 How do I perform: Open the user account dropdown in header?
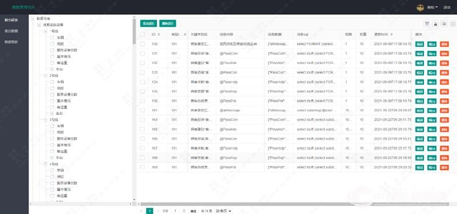pyautogui.click(x=432, y=7)
